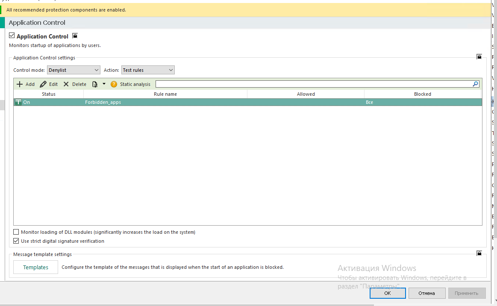Select the Forbidden_apps rule name

103,102
